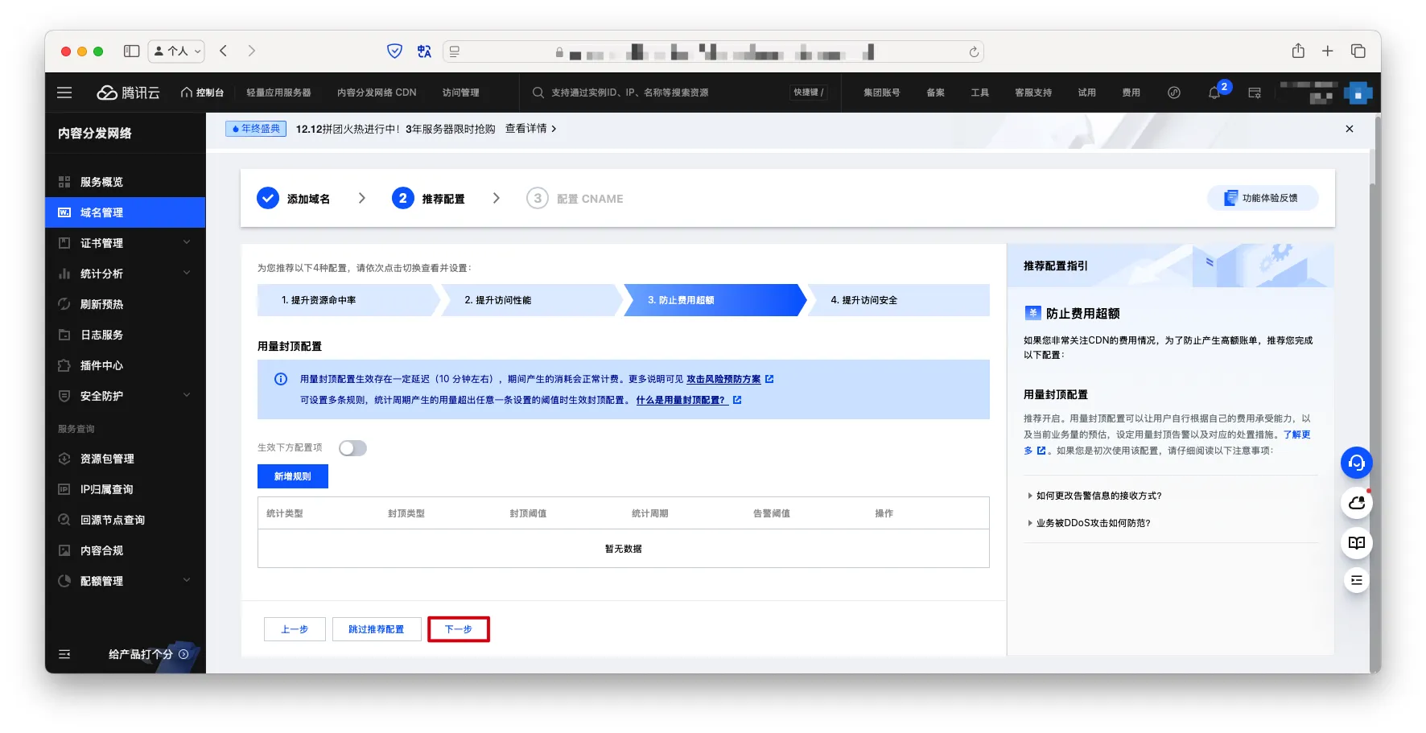Open 域名管理 in the sidebar
The height and width of the screenshot is (733, 1426).
click(125, 212)
